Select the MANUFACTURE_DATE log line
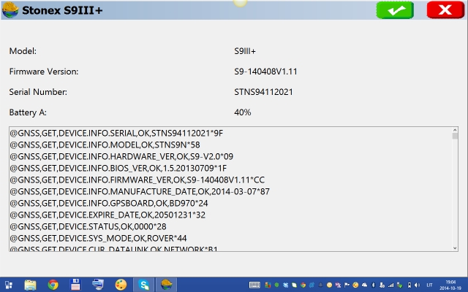468x292 pixels. point(140,191)
